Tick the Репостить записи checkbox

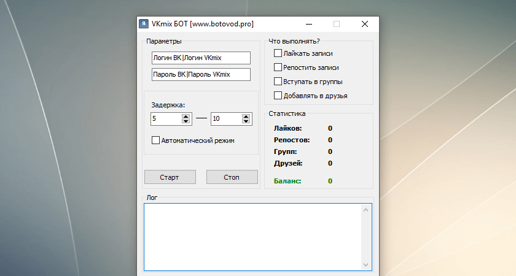pos(278,67)
